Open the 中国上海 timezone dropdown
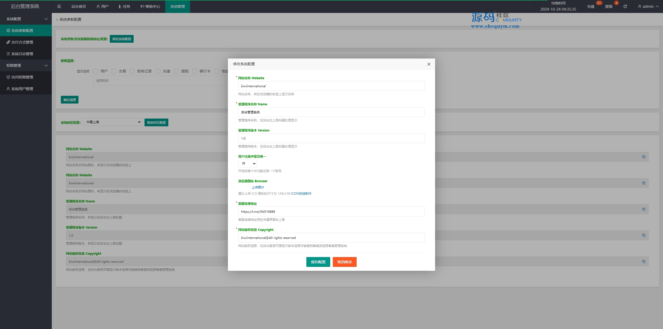Viewport: 663px width, 329px height. coord(112,122)
